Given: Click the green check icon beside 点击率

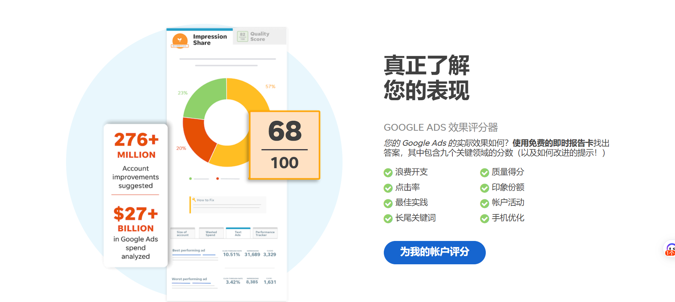Looking at the screenshot, I should 388,188.
